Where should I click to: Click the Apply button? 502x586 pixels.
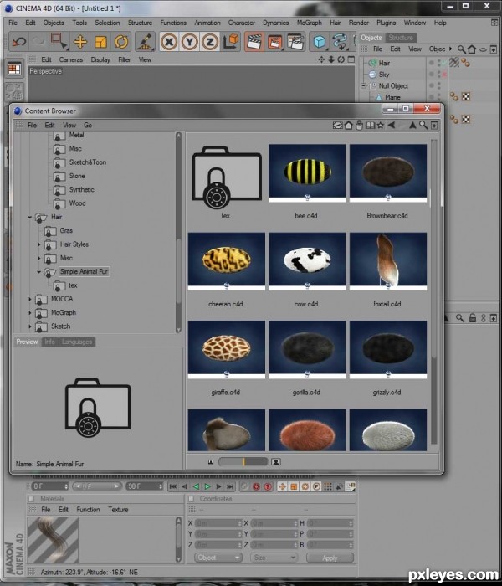(330, 558)
